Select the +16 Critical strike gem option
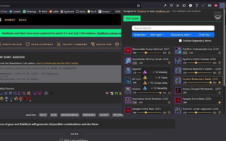Screen dimensions: 226x141 coord(156,83)
